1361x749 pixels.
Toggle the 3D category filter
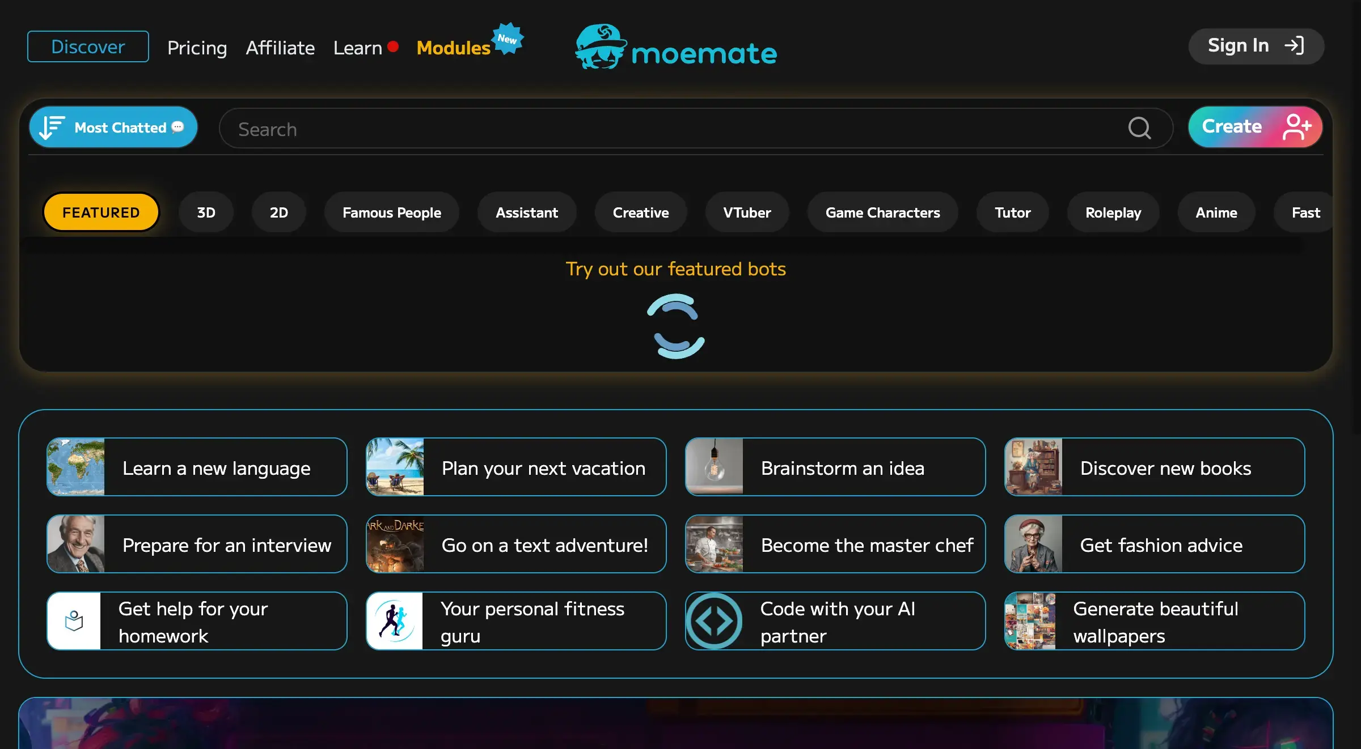[206, 212]
